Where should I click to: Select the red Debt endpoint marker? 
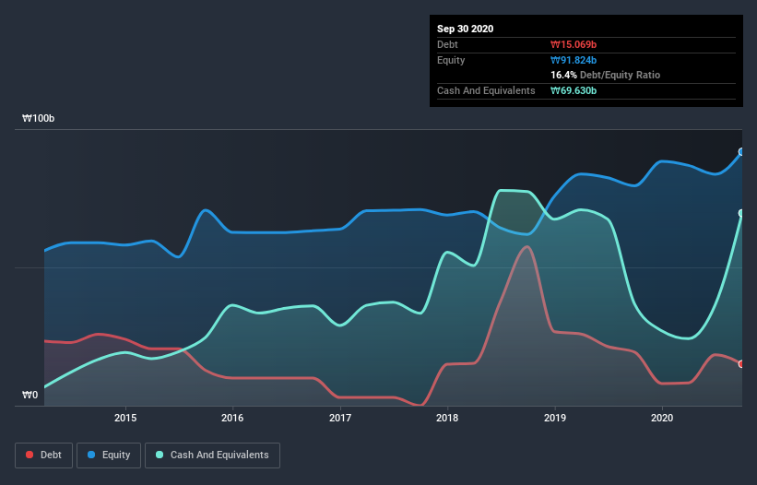coord(741,364)
